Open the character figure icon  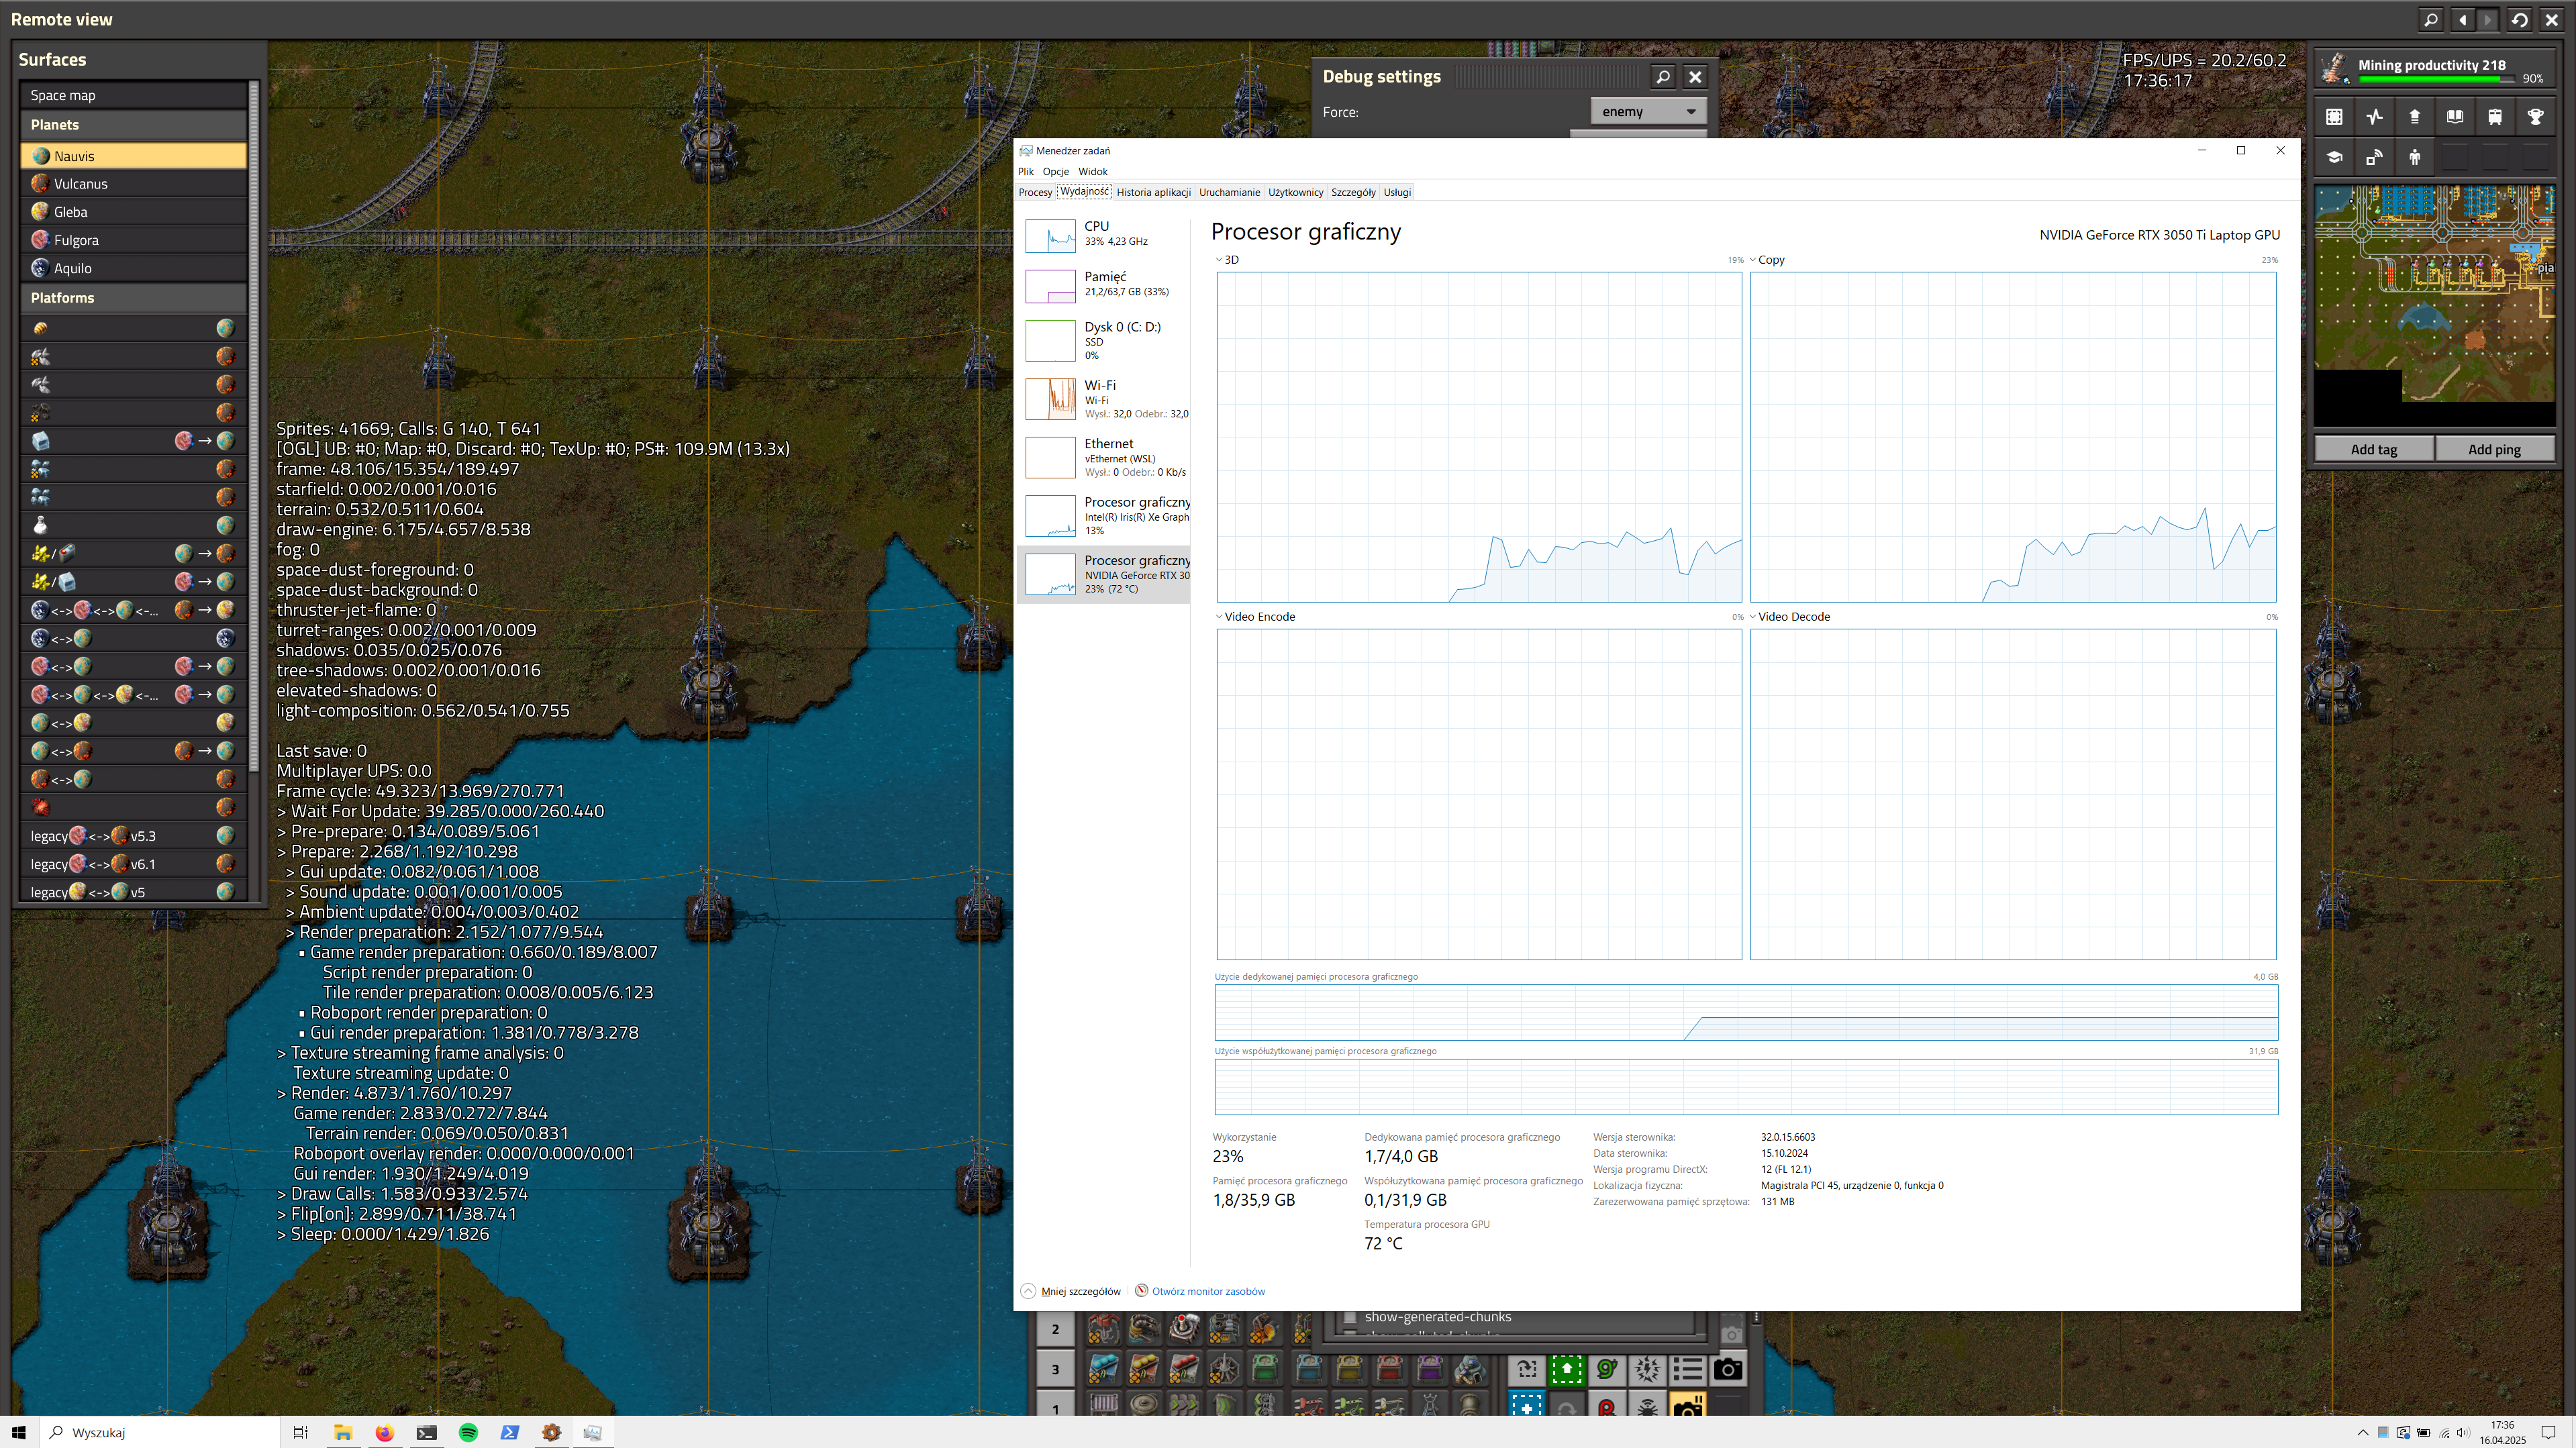(x=2414, y=157)
